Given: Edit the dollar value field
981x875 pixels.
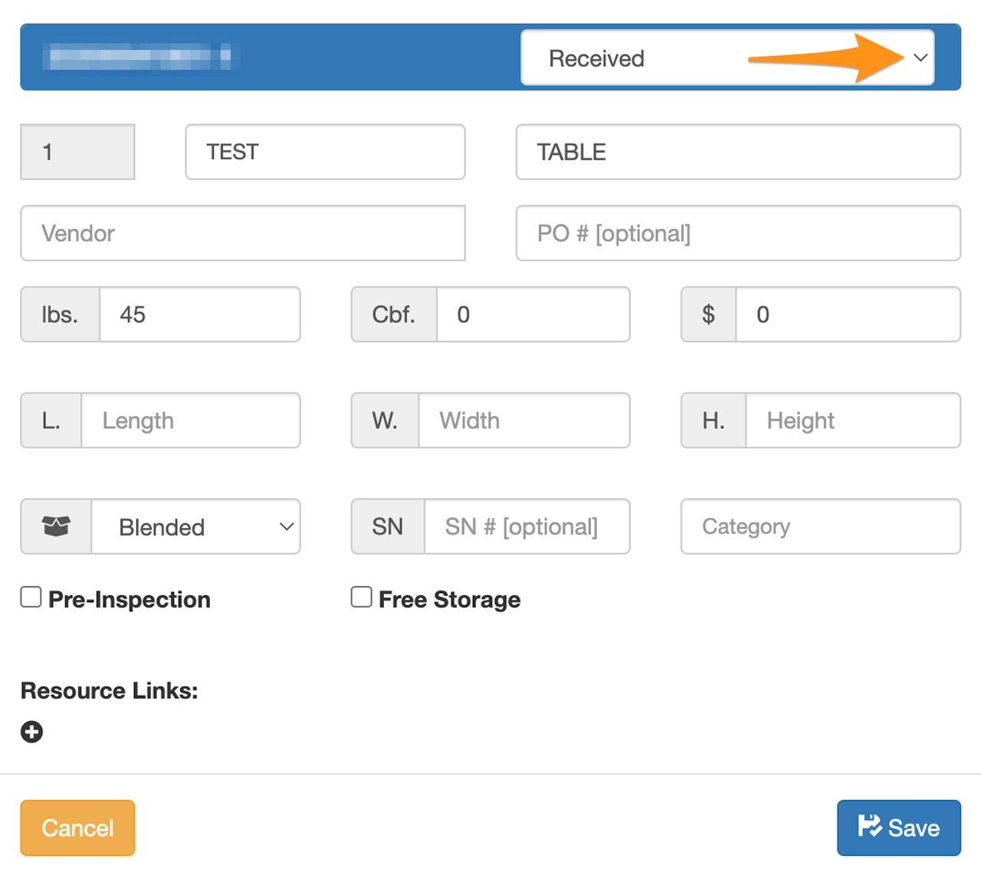Looking at the screenshot, I should click(848, 314).
